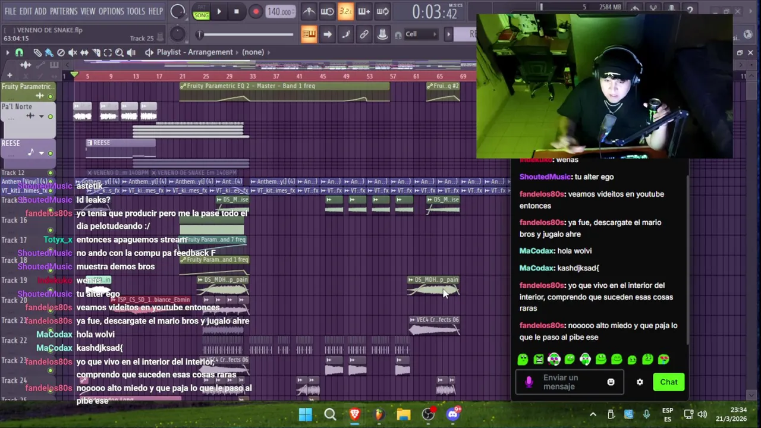Toggle auto-scroll arrow icon in toolbar
This screenshot has width=761, height=428.
[x=327, y=34]
